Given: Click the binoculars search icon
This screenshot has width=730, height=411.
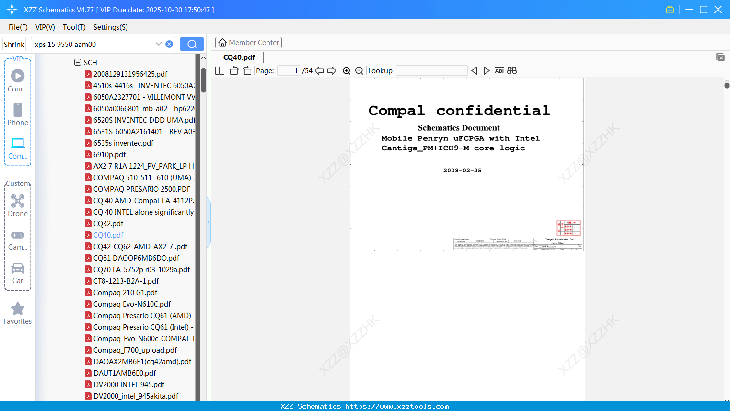Looking at the screenshot, I should pos(512,71).
